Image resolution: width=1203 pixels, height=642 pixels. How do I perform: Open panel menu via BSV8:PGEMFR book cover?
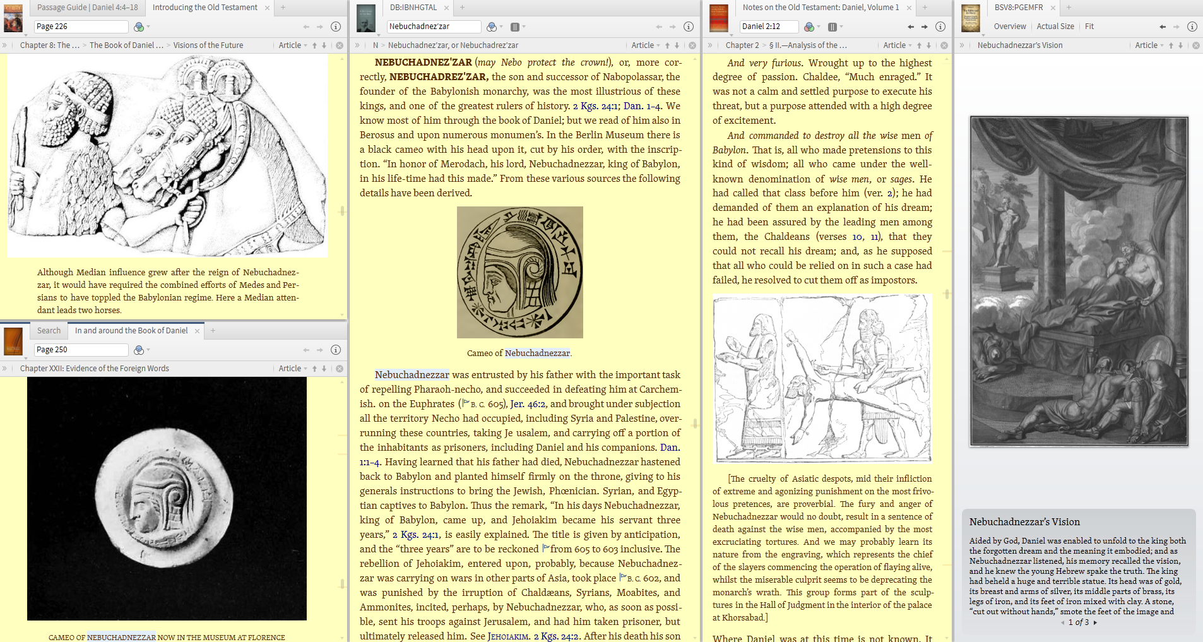pos(971,18)
